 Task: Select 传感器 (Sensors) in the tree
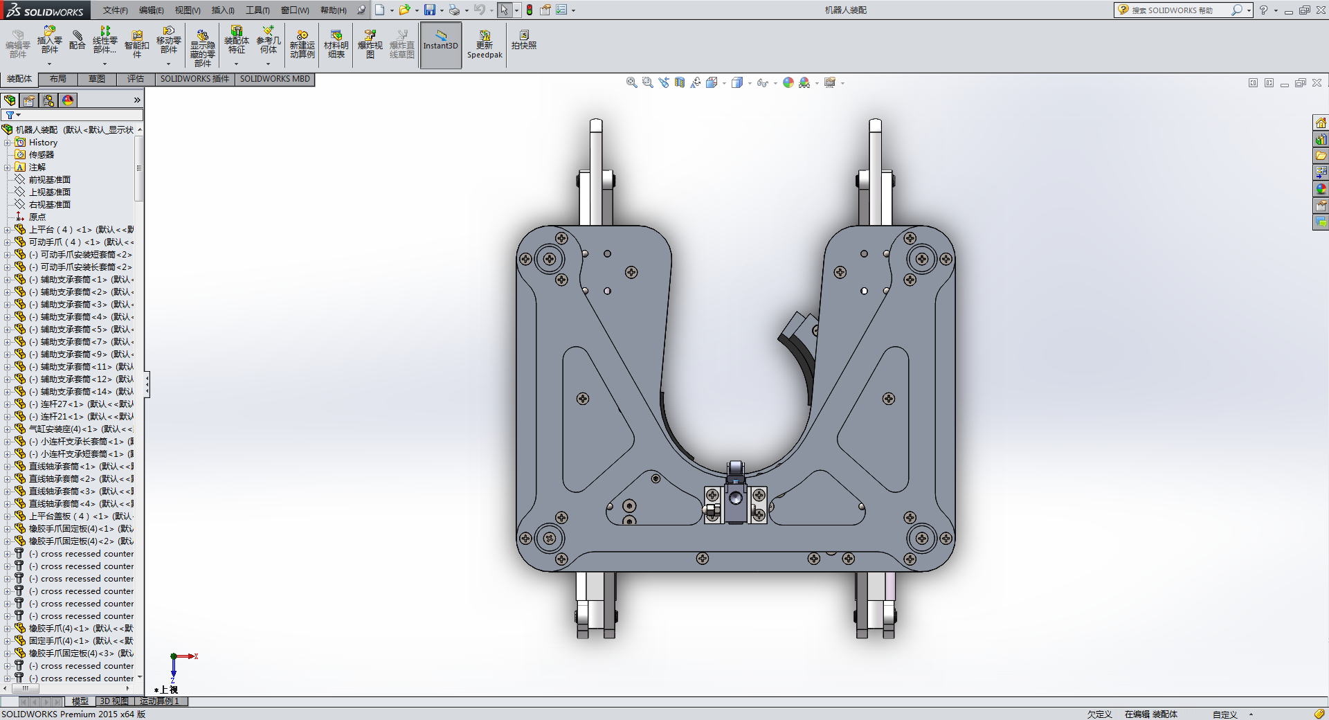42,155
